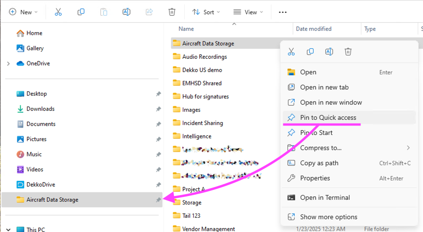Open Videos in the navigation pane
The width and height of the screenshot is (423, 232).
pyautogui.click(x=30, y=169)
